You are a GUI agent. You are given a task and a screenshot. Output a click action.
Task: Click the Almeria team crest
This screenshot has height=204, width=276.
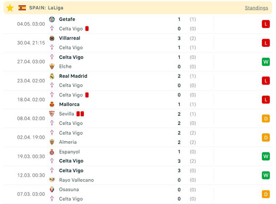click(52, 142)
